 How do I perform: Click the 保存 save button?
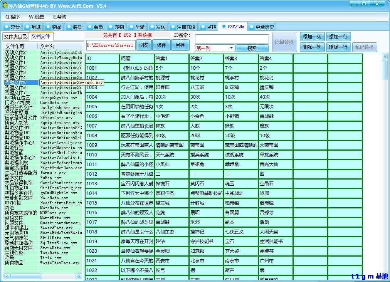pos(161,45)
